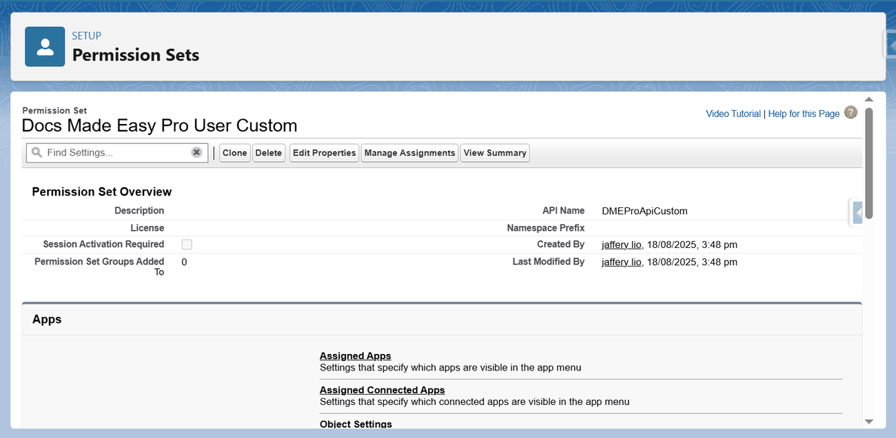
Task: Open the round help question-mark icon
Action: coord(851,112)
